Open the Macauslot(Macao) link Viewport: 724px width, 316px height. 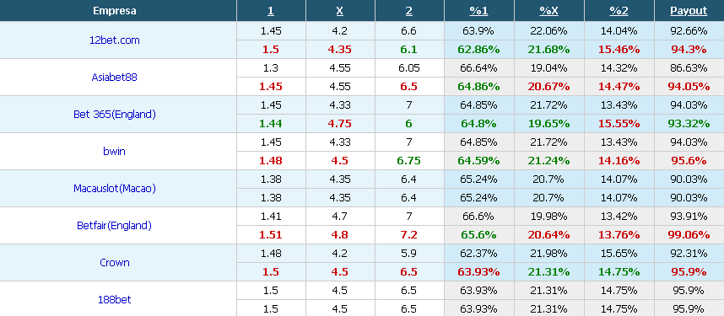[115, 188]
